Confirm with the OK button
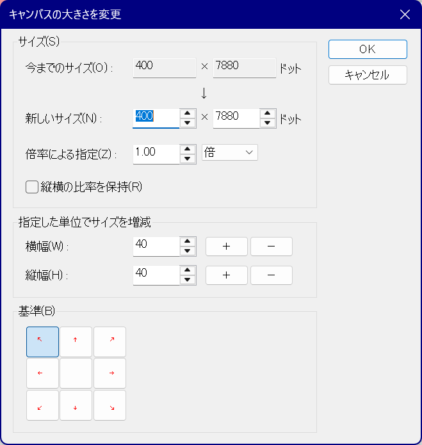The height and width of the screenshot is (445, 422). click(368, 49)
